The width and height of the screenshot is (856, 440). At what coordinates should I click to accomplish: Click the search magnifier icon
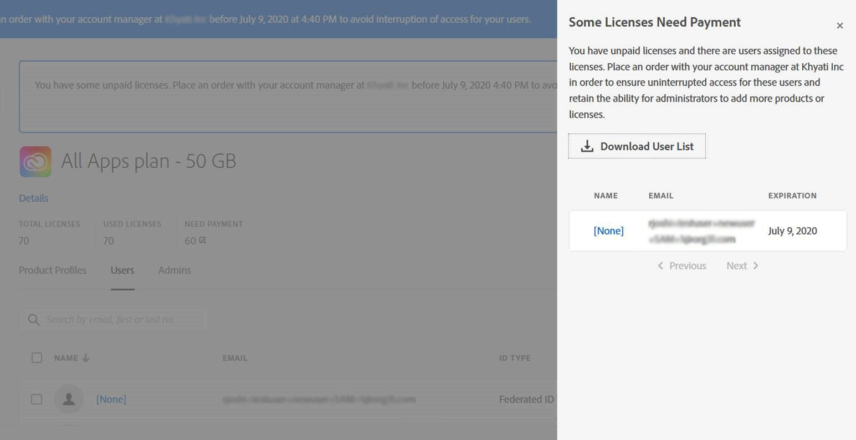pos(33,320)
